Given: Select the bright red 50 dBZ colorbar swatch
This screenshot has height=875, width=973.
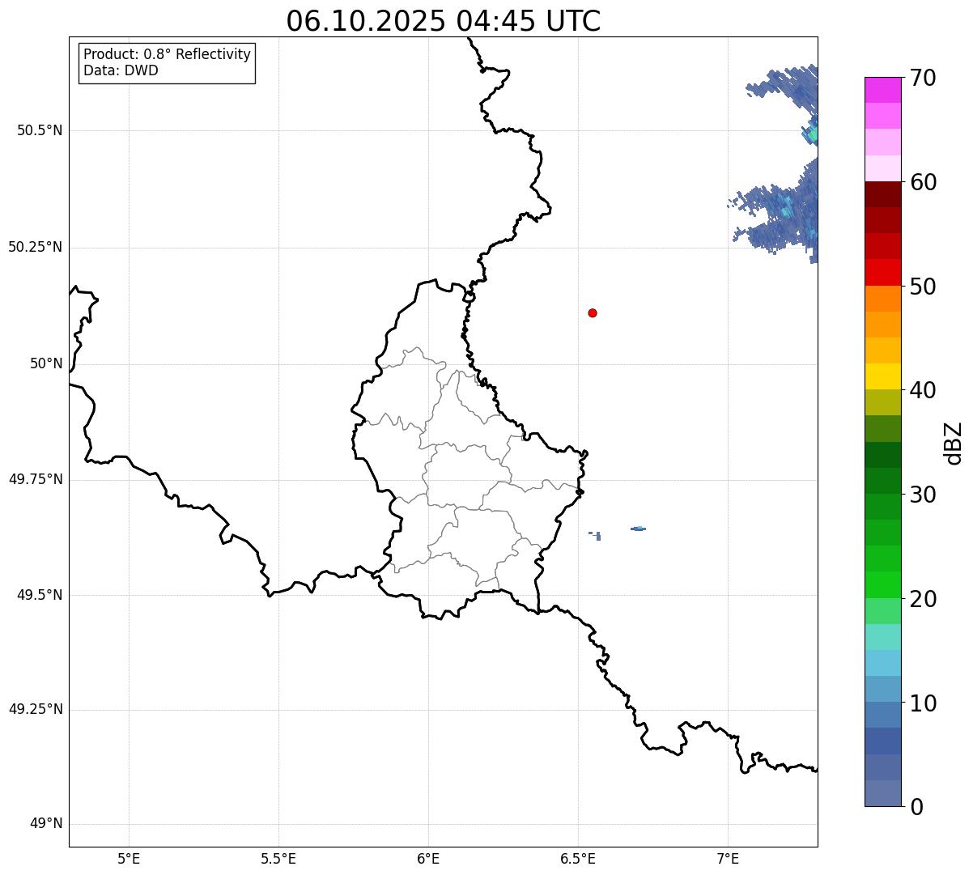Looking at the screenshot, I should pos(882,272).
